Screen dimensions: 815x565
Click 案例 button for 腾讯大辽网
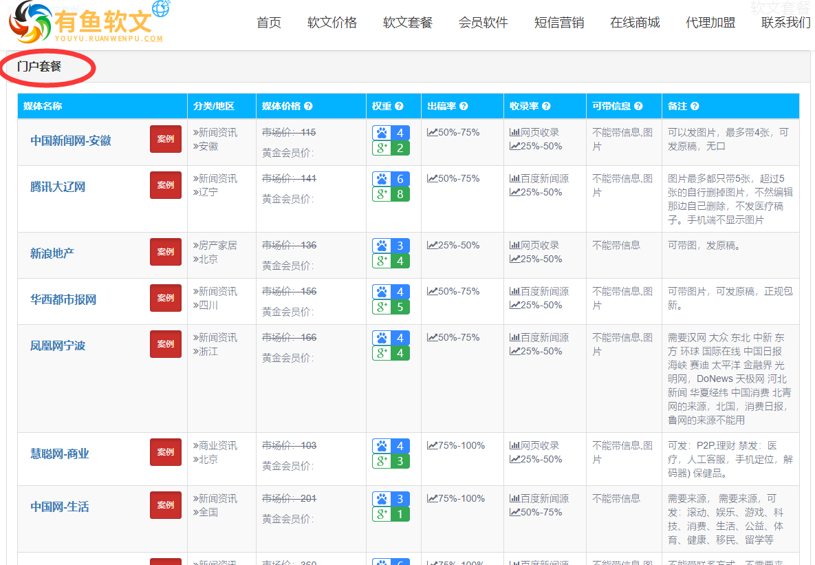pyautogui.click(x=166, y=185)
